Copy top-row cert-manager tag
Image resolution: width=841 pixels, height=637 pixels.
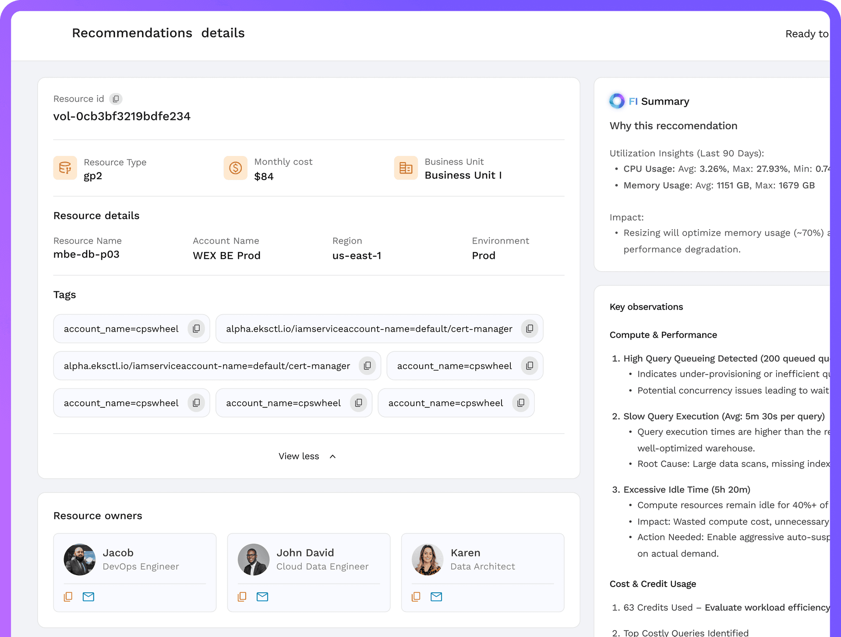[x=530, y=329]
